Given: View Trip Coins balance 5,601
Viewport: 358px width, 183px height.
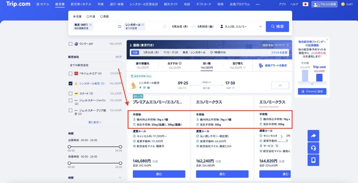Looking at the screenshot, I should (x=347, y=4).
